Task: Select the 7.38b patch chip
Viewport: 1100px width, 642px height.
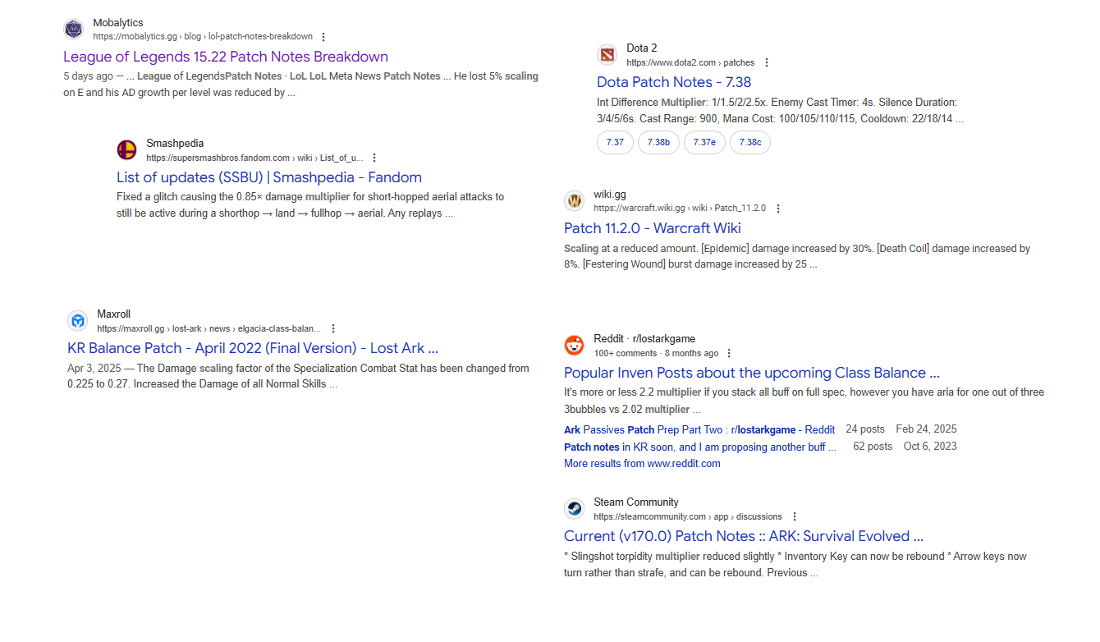Action: tap(658, 142)
